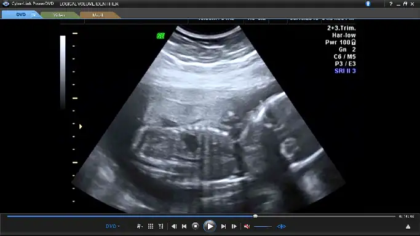Viewport: 420px width, 236px height.
Task: Open the chapter grid viewer
Action: 151,226
